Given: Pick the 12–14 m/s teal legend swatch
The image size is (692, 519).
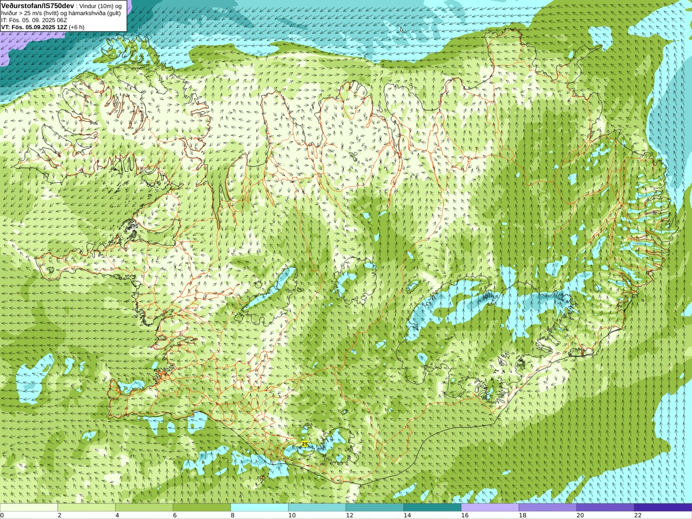Looking at the screenshot, I should pos(375,508).
